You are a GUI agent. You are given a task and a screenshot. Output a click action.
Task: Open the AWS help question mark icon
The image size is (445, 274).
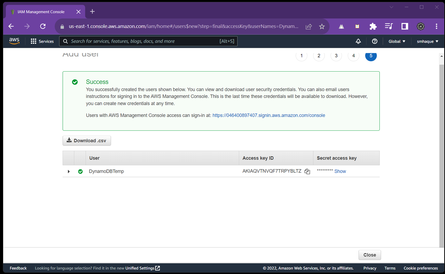pos(374,41)
